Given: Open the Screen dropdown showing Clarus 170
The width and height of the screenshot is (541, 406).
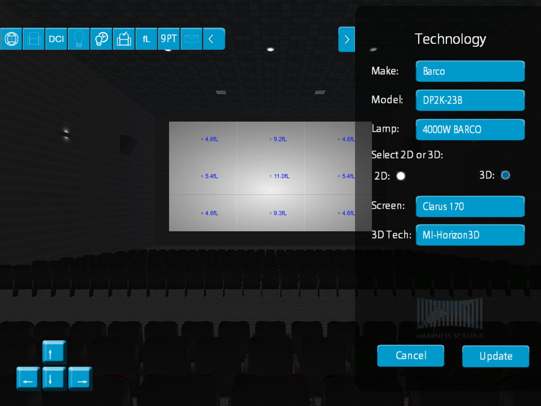Looking at the screenshot, I should (470, 206).
